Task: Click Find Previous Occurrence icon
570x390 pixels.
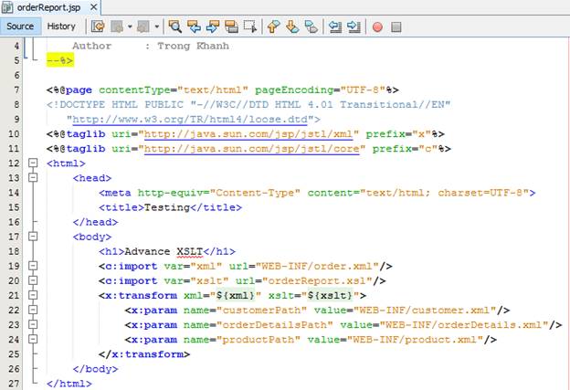Action: tap(194, 26)
